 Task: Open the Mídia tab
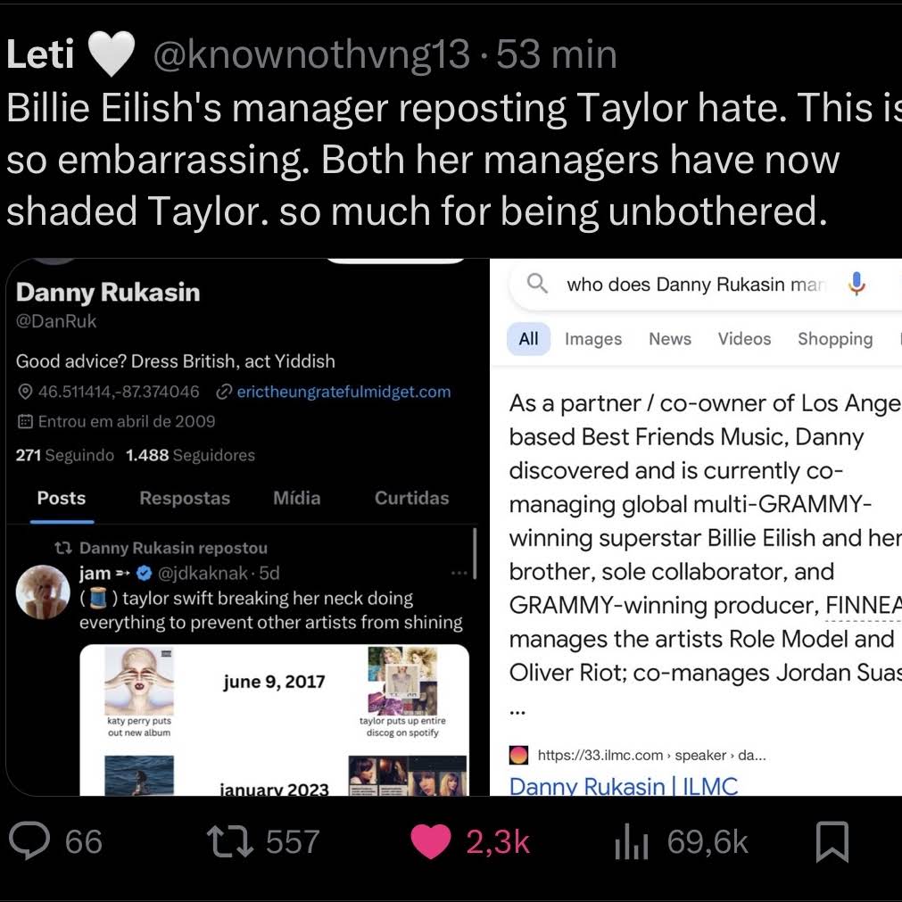(x=296, y=498)
